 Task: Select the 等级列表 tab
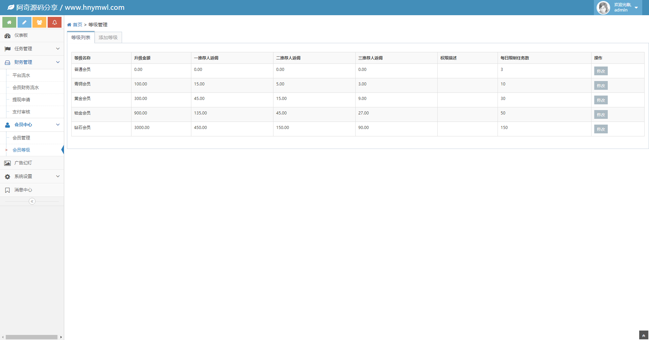81,37
